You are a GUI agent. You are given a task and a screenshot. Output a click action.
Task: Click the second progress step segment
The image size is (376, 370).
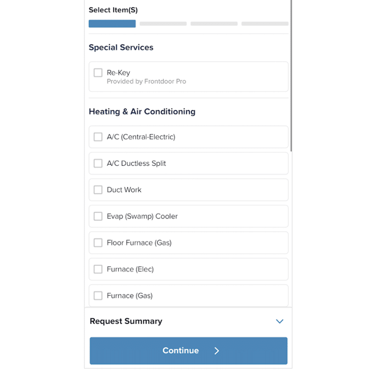[163, 24]
